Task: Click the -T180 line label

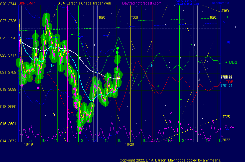Action: point(225,11)
